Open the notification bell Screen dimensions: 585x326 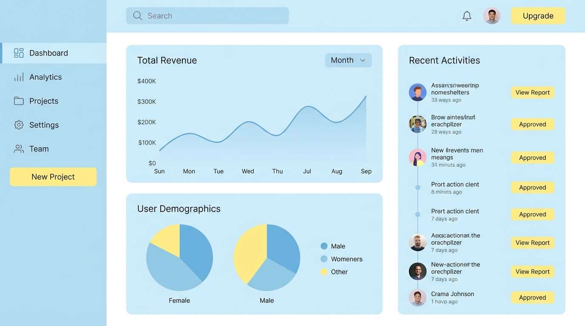pyautogui.click(x=466, y=15)
